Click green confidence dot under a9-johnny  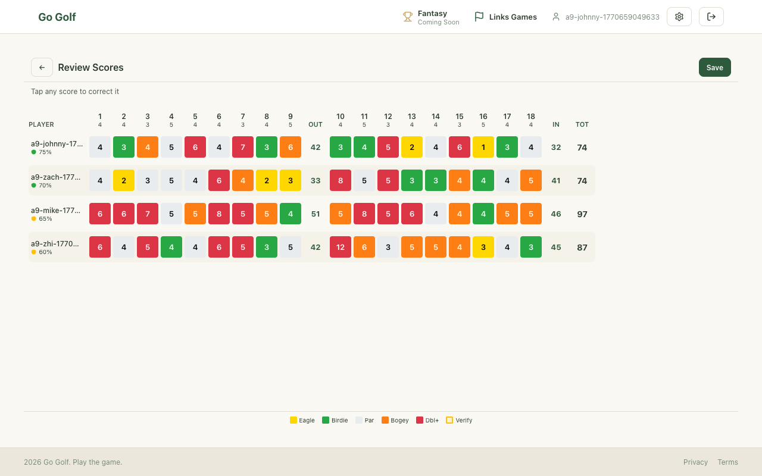[34, 152]
